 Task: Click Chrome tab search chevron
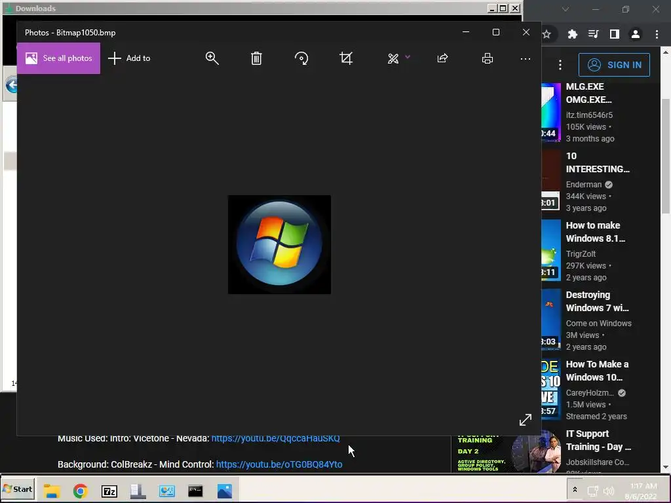tap(566, 9)
